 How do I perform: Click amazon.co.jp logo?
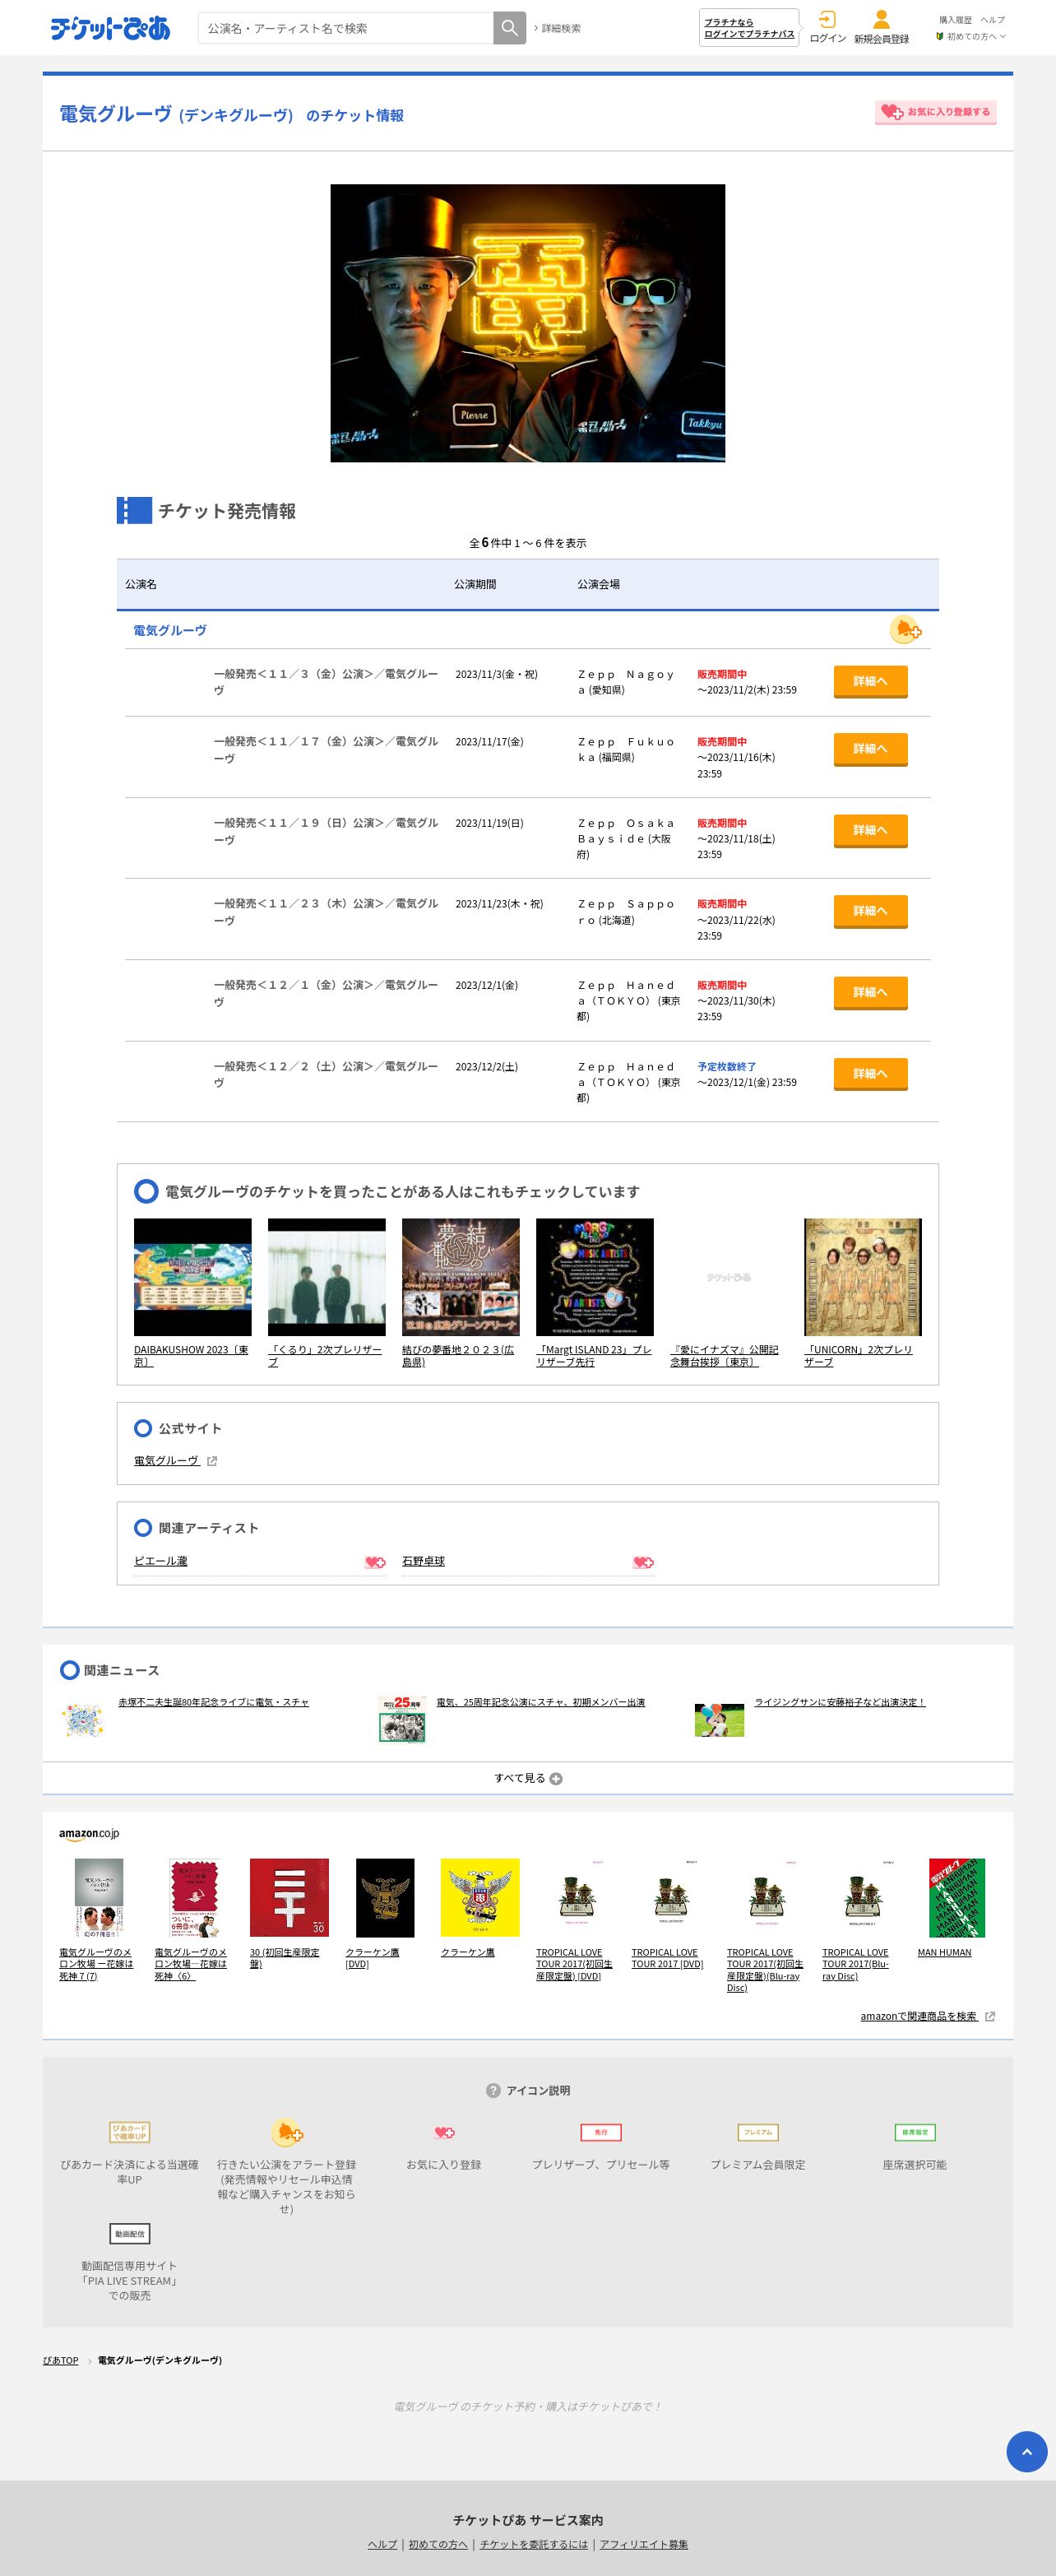point(89,1833)
